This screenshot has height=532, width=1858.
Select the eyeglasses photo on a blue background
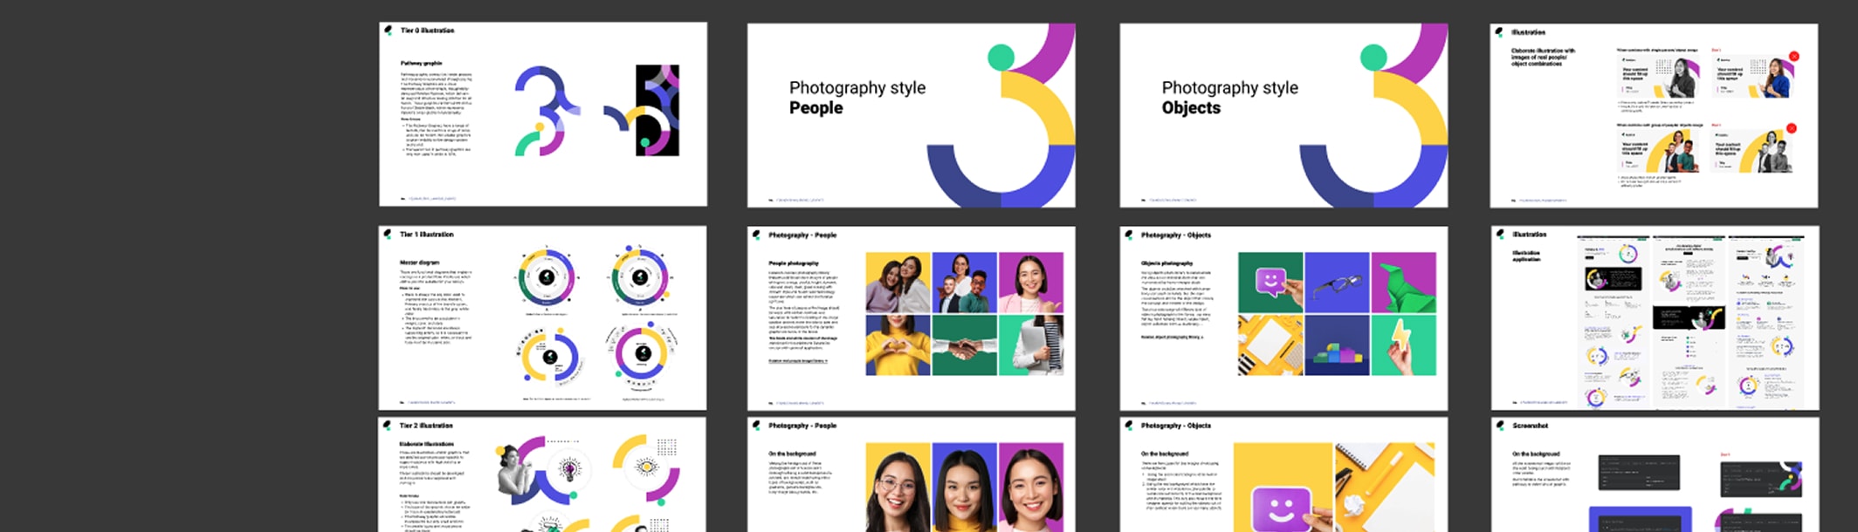1338,283
